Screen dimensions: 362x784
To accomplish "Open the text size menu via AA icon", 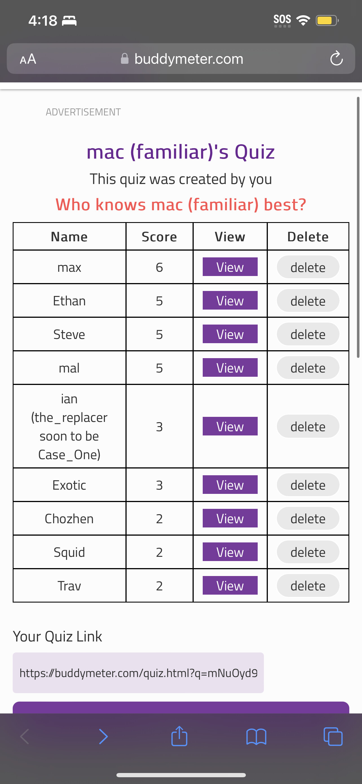I will click(x=28, y=59).
